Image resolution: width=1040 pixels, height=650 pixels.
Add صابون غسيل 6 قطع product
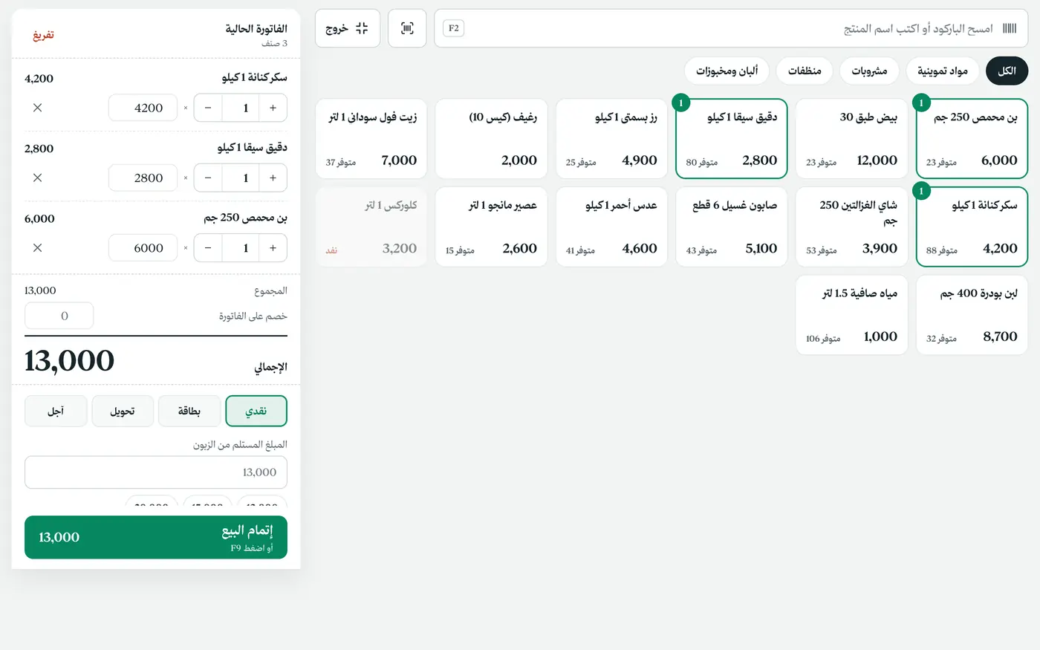click(732, 227)
